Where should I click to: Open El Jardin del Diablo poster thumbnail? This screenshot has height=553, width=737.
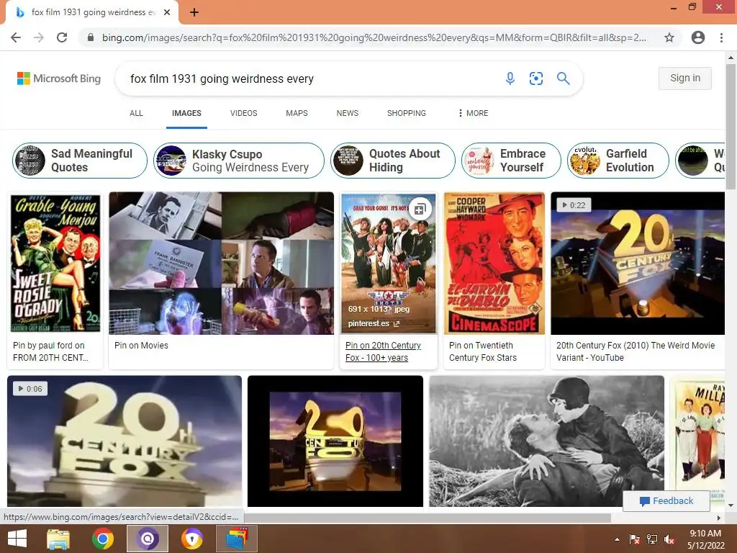point(494,264)
